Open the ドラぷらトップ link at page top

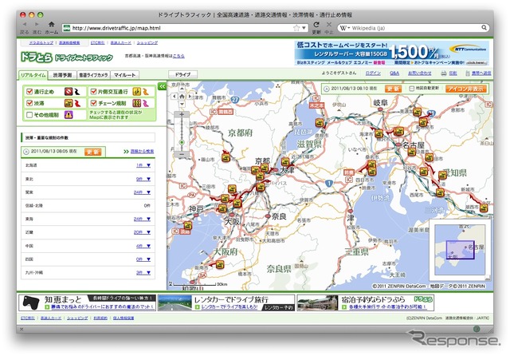tap(41, 42)
